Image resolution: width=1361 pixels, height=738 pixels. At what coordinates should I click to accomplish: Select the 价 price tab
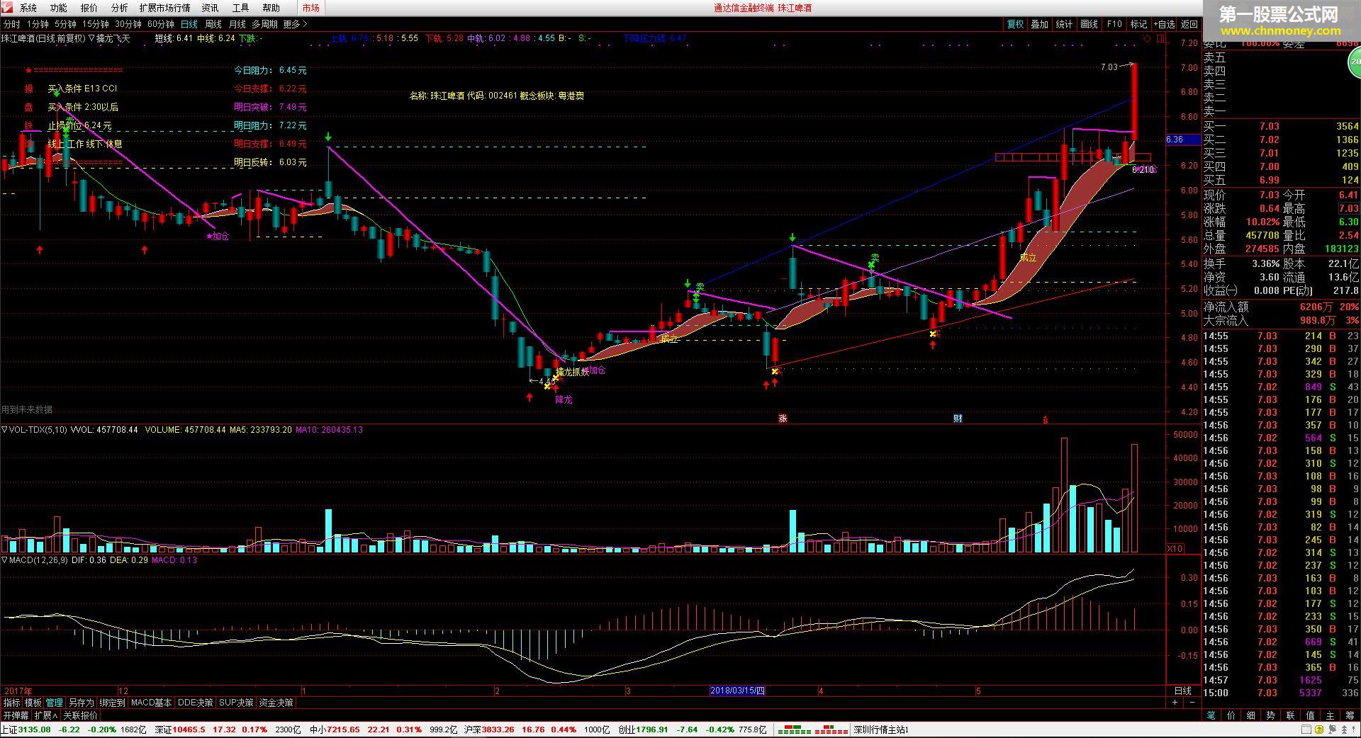(x=1231, y=715)
